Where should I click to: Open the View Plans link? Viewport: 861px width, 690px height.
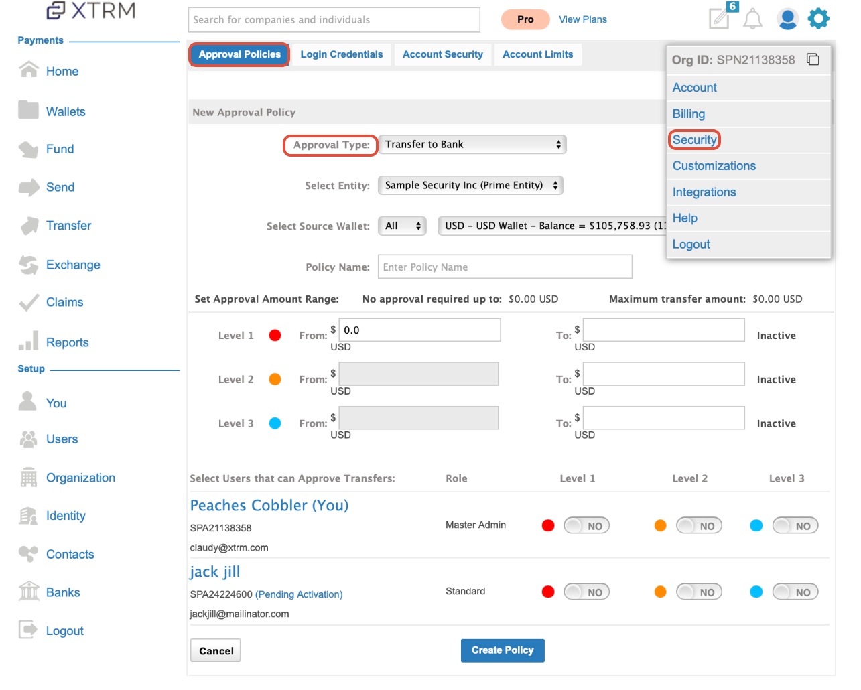pyautogui.click(x=583, y=19)
